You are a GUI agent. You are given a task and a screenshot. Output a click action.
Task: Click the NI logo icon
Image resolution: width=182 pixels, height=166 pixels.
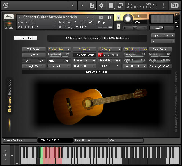pos(175,5)
